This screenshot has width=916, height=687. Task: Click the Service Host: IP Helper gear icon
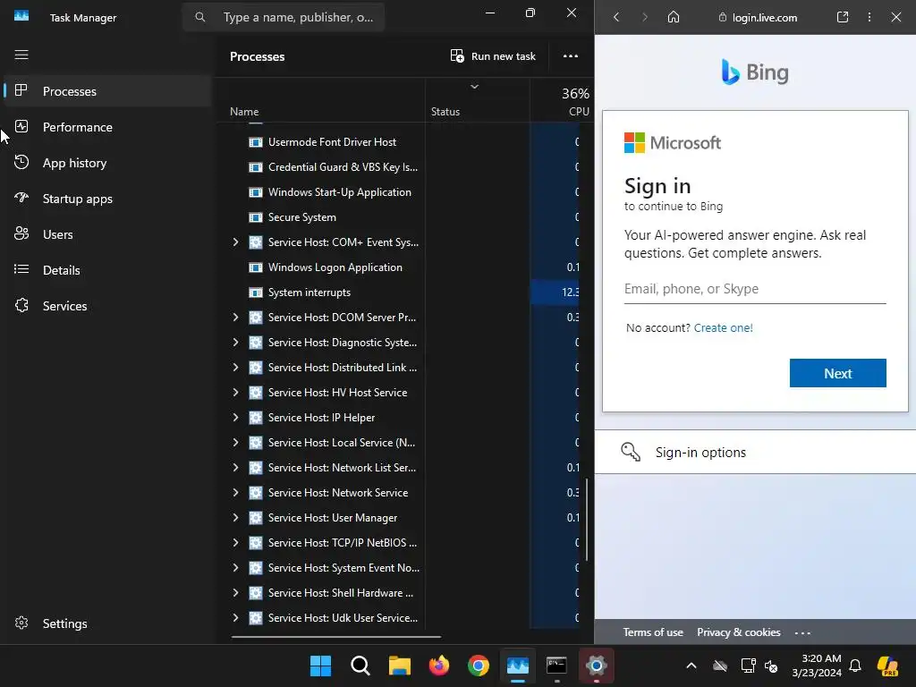tap(255, 418)
